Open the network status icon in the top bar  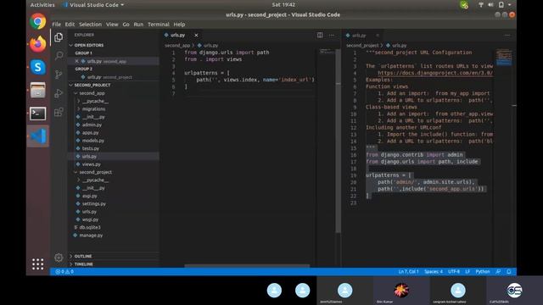click(x=481, y=5)
